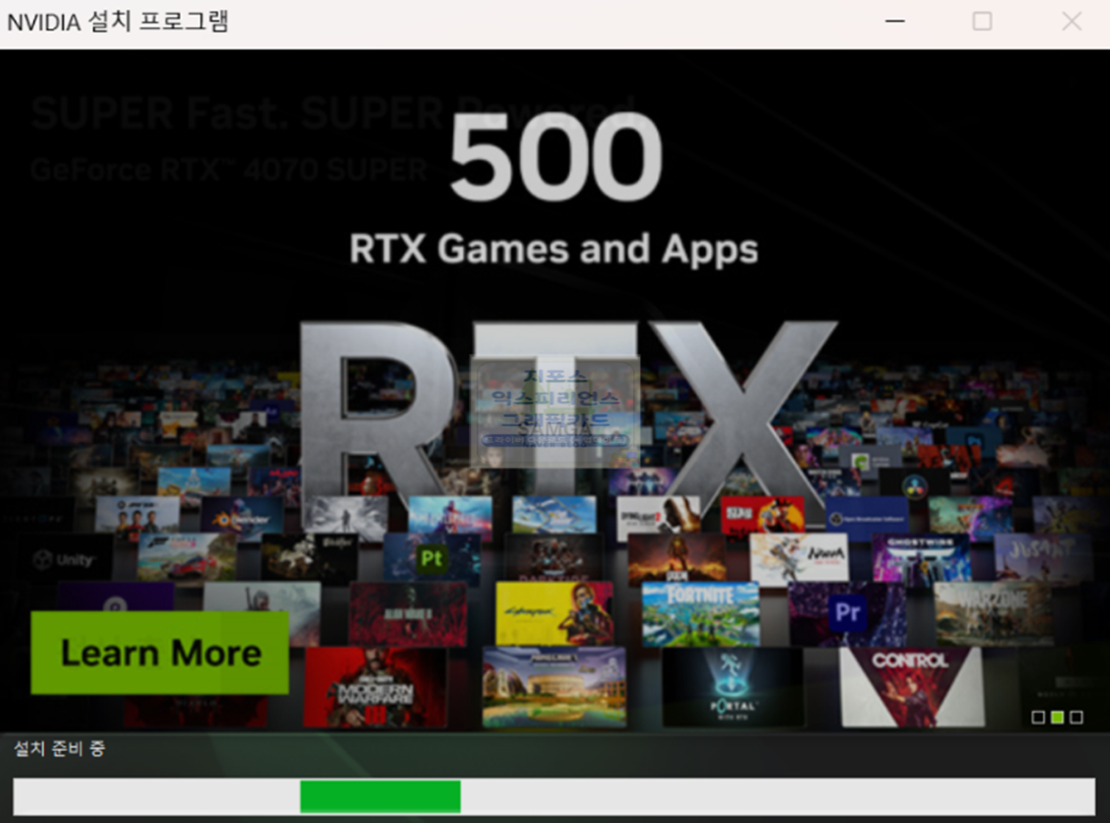
Task: Click the "설치 준비 중" status text
Action: click(60, 749)
